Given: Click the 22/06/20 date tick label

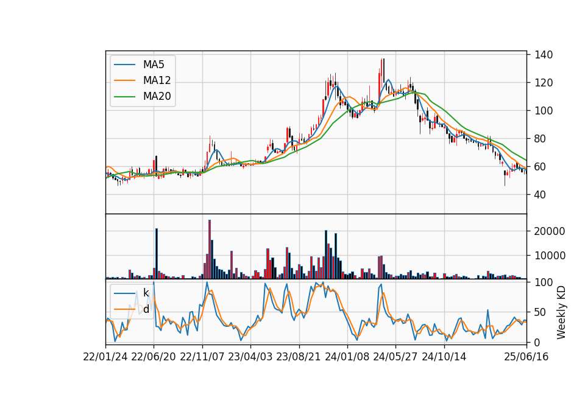Looking at the screenshot, I should click(154, 357).
